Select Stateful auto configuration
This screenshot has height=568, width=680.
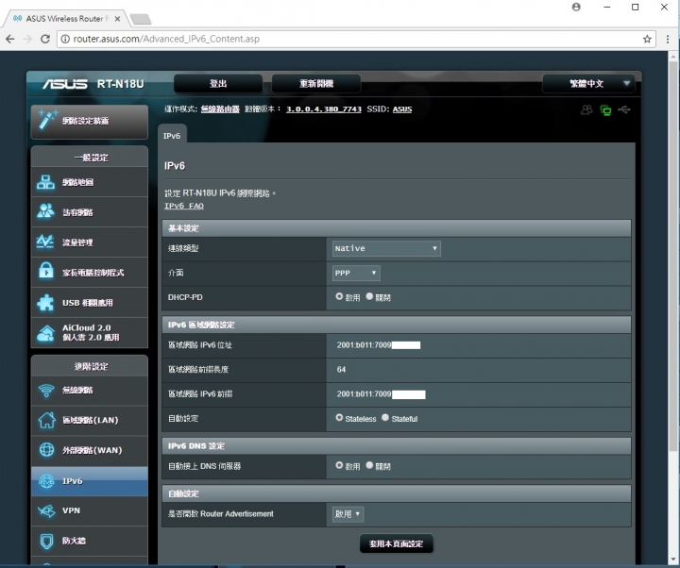385,418
